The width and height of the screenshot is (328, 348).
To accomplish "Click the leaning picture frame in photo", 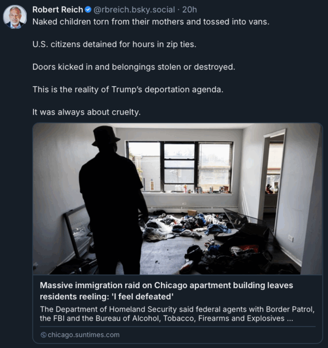I will click(78, 231).
